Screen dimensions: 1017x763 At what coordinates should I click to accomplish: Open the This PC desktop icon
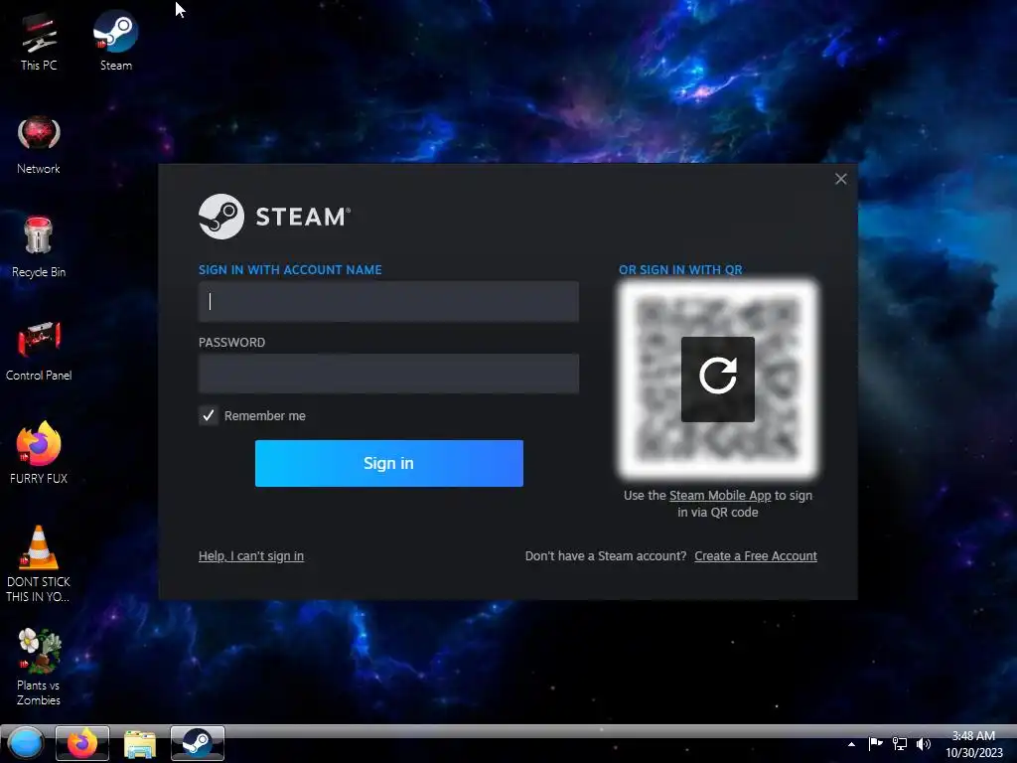point(39,40)
